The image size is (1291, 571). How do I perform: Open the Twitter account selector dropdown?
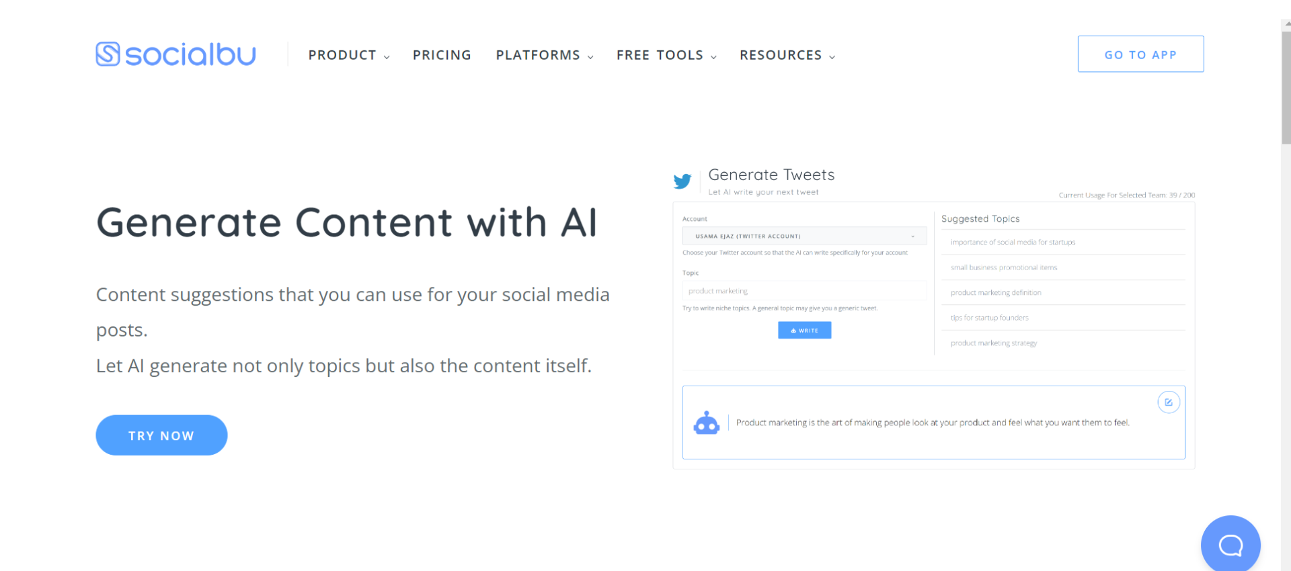[x=804, y=236]
